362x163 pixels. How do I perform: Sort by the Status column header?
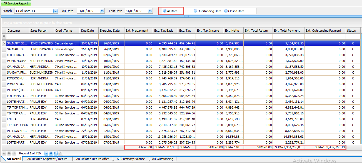[353, 31]
